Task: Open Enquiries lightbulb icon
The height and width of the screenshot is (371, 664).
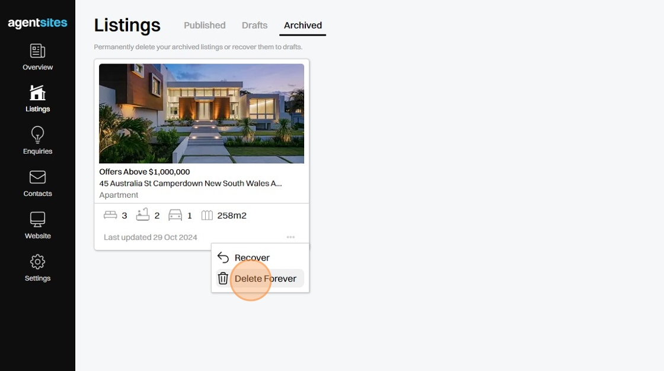Action: 38,135
